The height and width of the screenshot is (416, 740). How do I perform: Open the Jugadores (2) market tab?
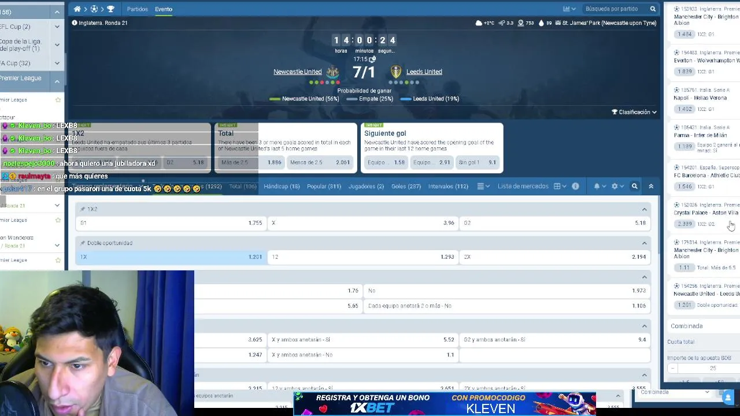pos(366,187)
